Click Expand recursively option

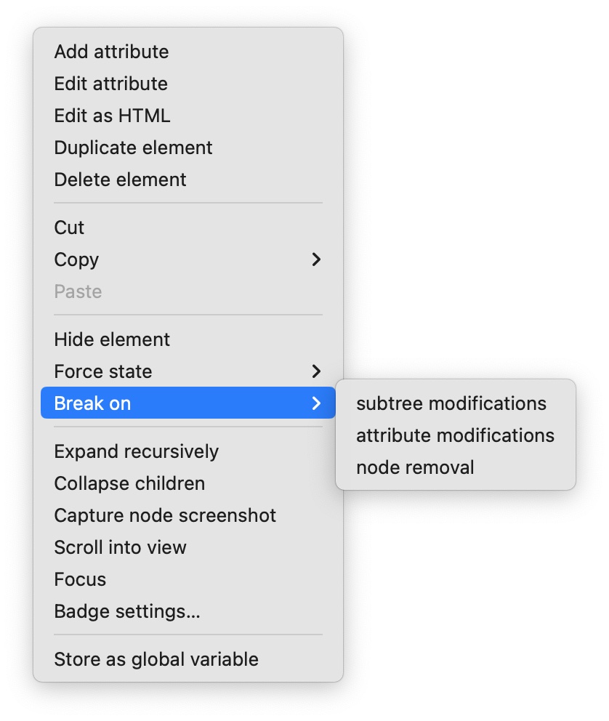pyautogui.click(x=136, y=451)
